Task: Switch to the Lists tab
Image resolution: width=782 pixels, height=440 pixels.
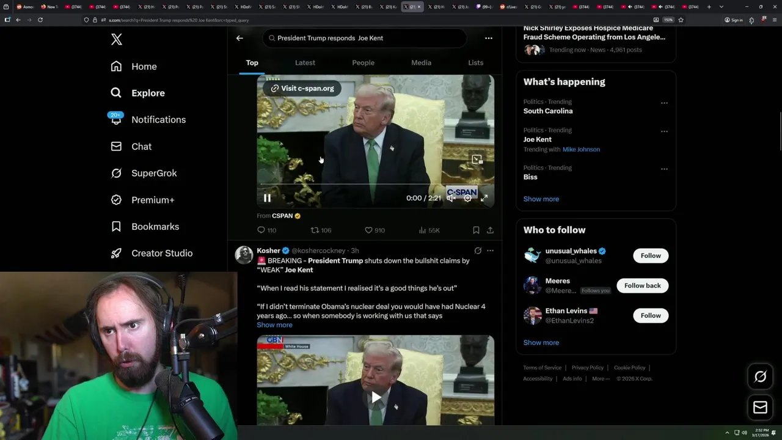Action: (x=475, y=63)
